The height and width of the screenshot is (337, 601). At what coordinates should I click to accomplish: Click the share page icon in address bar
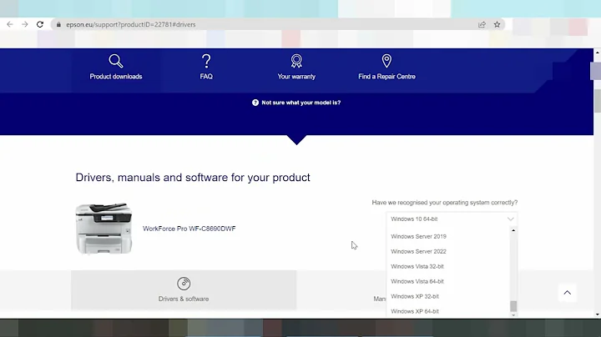pyautogui.click(x=482, y=24)
